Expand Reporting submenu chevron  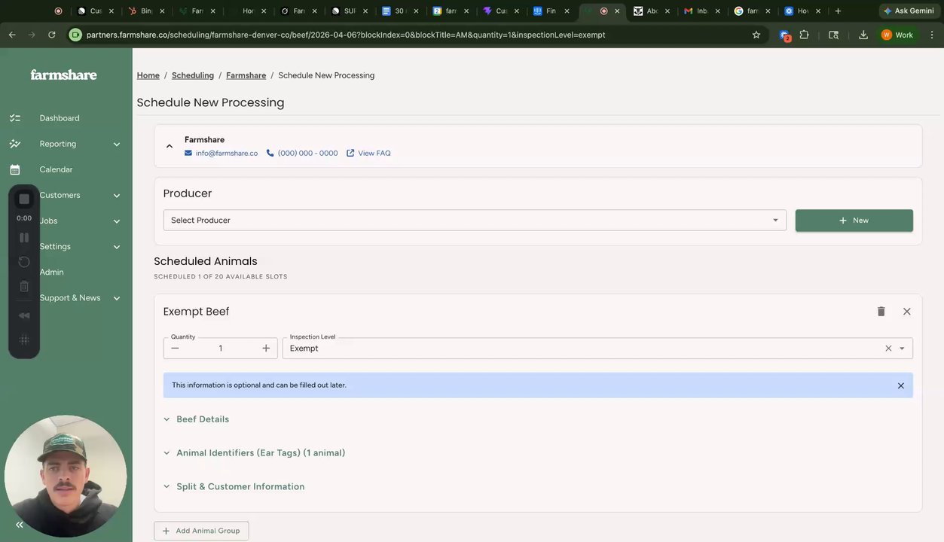point(117,144)
